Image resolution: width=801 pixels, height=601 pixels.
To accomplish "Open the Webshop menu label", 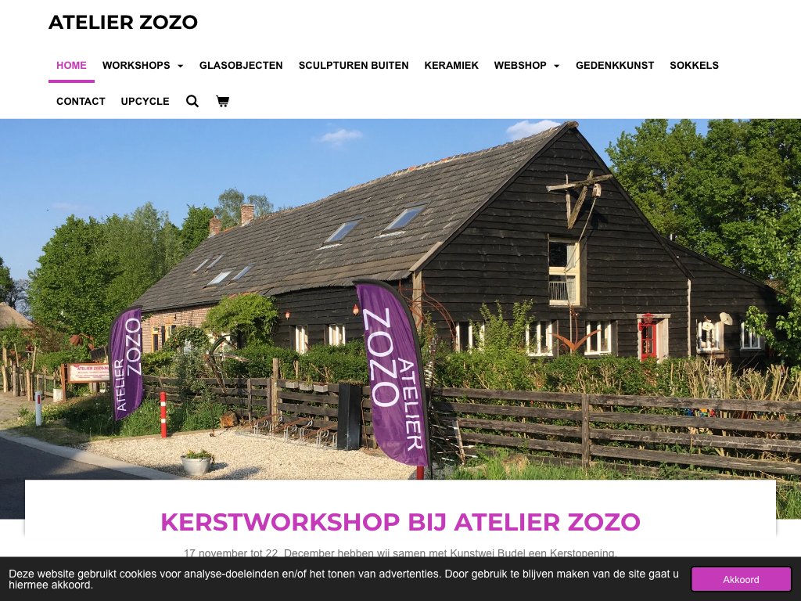I will (x=520, y=66).
